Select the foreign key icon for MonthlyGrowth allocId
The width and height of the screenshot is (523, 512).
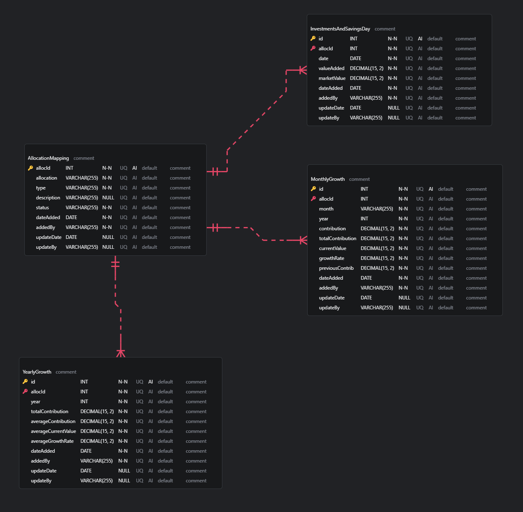click(x=313, y=199)
